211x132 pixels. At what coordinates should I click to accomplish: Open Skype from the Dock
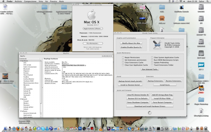(x=43, y=128)
